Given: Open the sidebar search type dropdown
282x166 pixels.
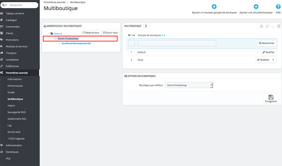Looking at the screenshot, I should [5, 5].
